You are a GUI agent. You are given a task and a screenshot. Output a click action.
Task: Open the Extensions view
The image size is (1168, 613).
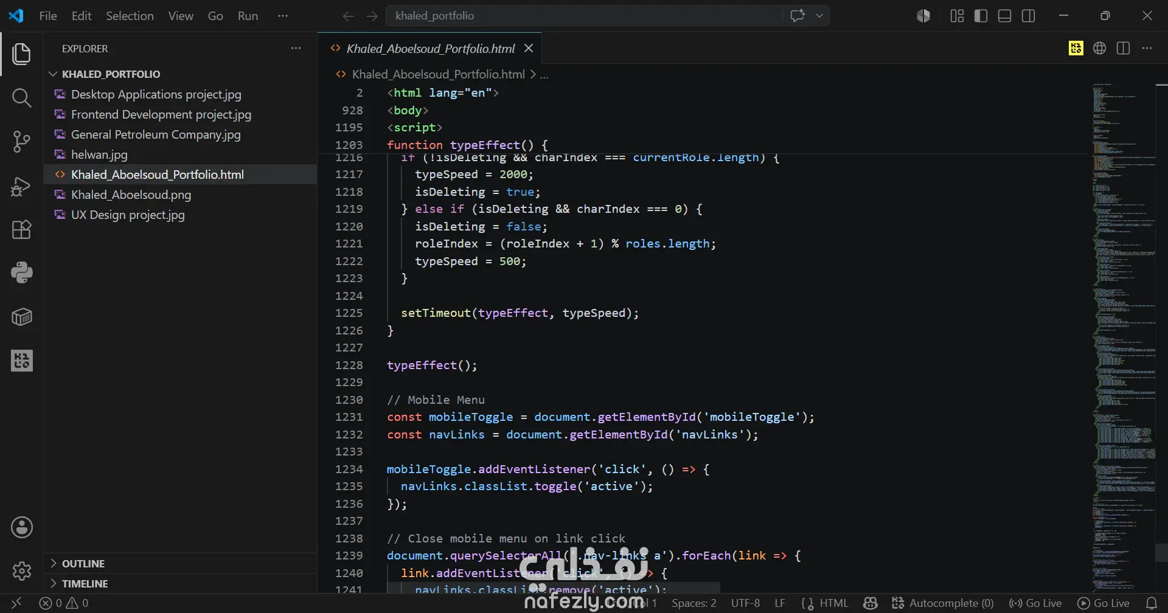tap(21, 229)
